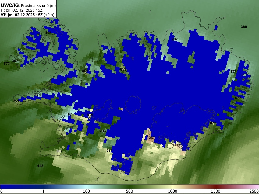Click the 907 value on the map
The width and height of the screenshot is (259, 194).
click(x=59, y=151)
